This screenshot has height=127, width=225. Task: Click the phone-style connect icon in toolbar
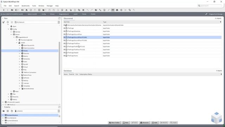coord(100,10)
